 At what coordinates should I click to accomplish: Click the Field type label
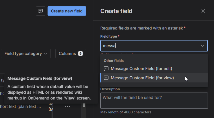pos(109,36)
